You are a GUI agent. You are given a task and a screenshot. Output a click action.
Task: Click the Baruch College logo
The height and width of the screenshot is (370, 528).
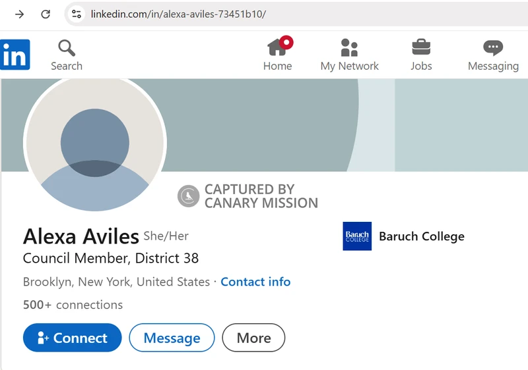click(357, 236)
